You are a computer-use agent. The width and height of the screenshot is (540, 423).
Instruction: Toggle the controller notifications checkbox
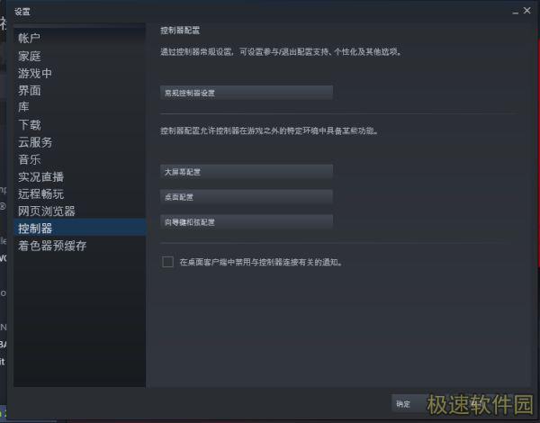tap(167, 262)
